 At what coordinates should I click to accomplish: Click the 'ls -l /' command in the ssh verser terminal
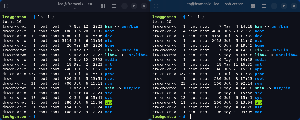tap(196, 17)
